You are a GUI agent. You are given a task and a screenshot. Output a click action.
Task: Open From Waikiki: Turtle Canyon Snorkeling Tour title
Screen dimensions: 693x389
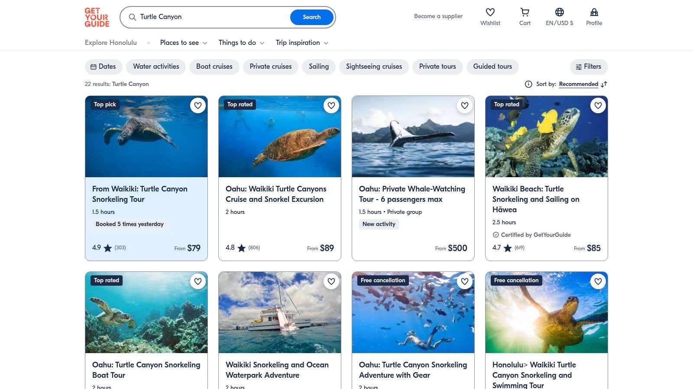pos(140,194)
